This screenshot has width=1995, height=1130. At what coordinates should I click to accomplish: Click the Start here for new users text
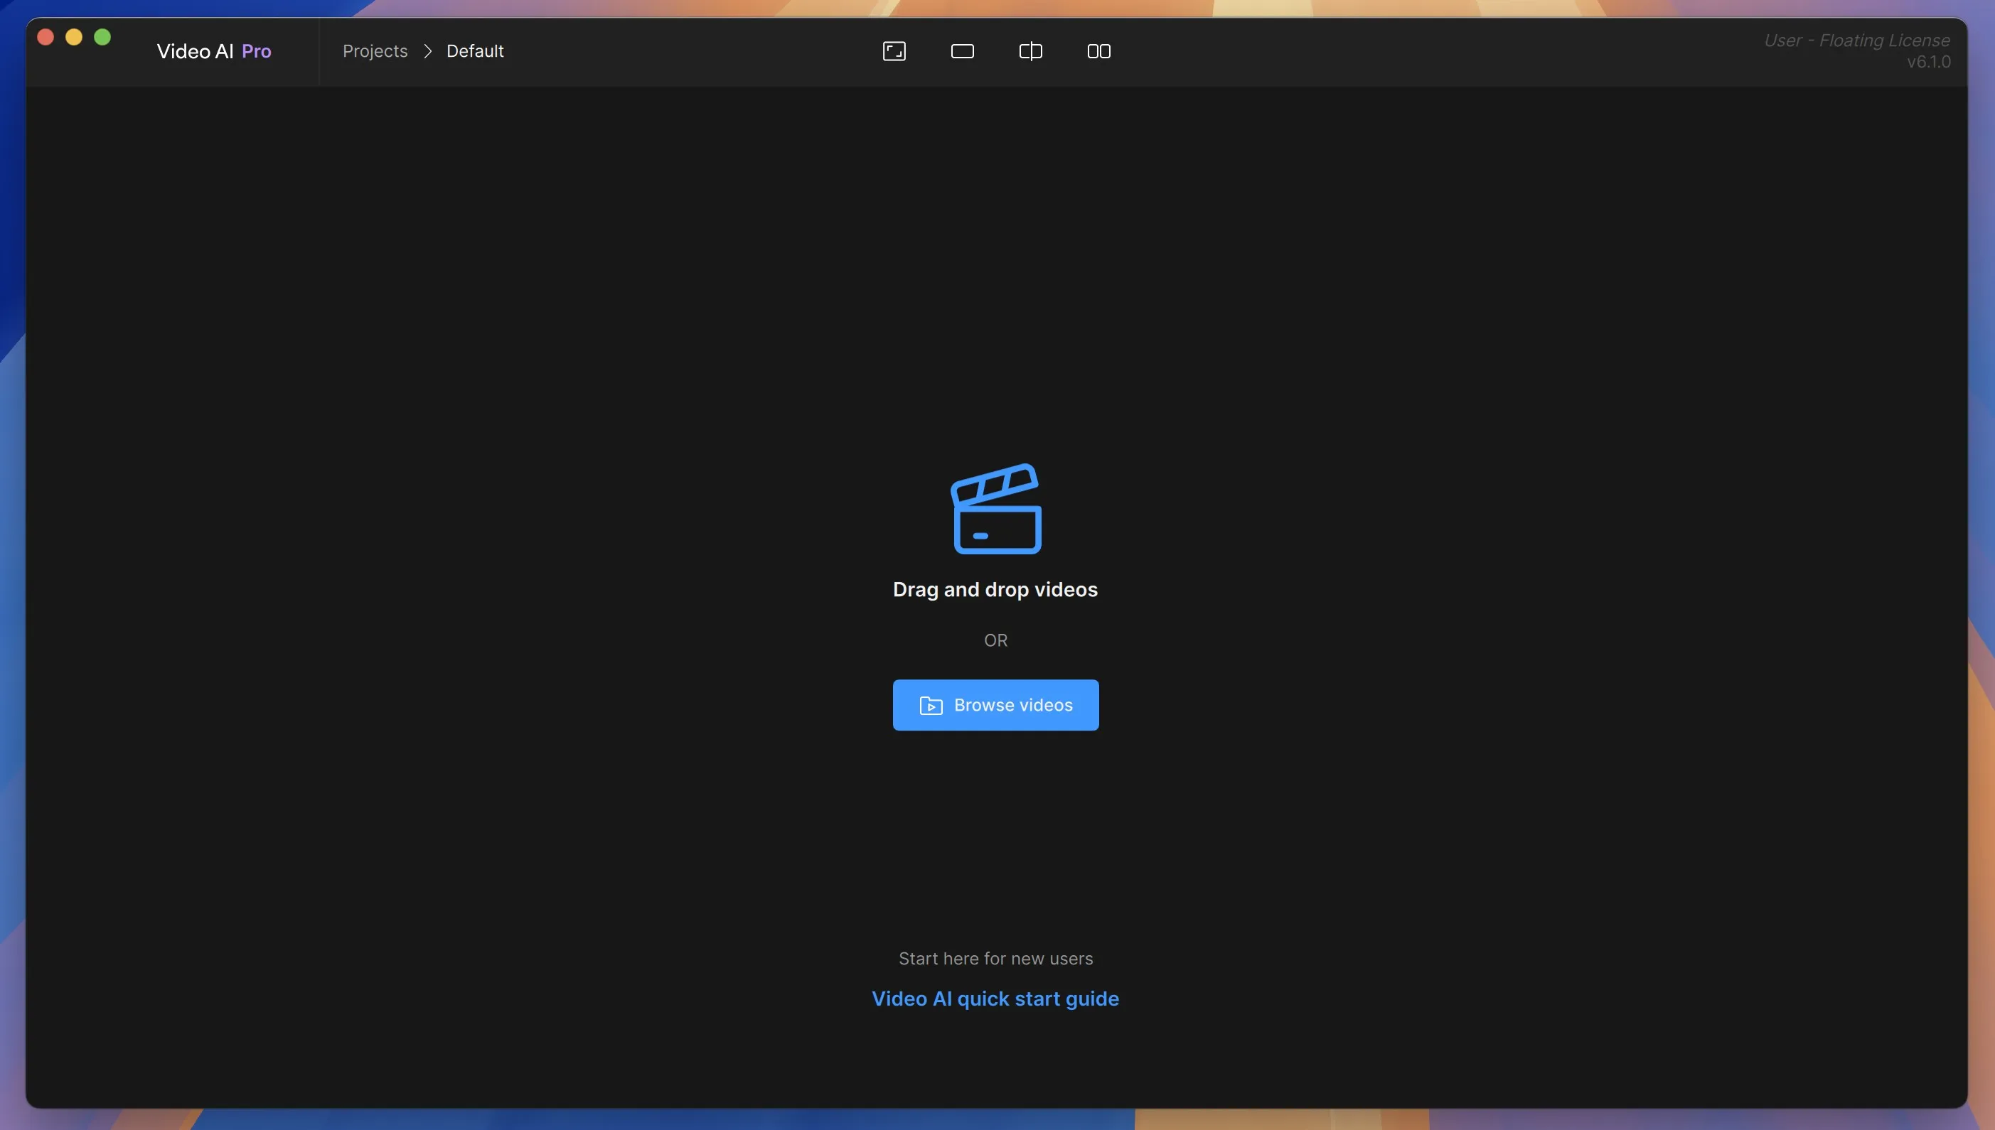tap(996, 959)
